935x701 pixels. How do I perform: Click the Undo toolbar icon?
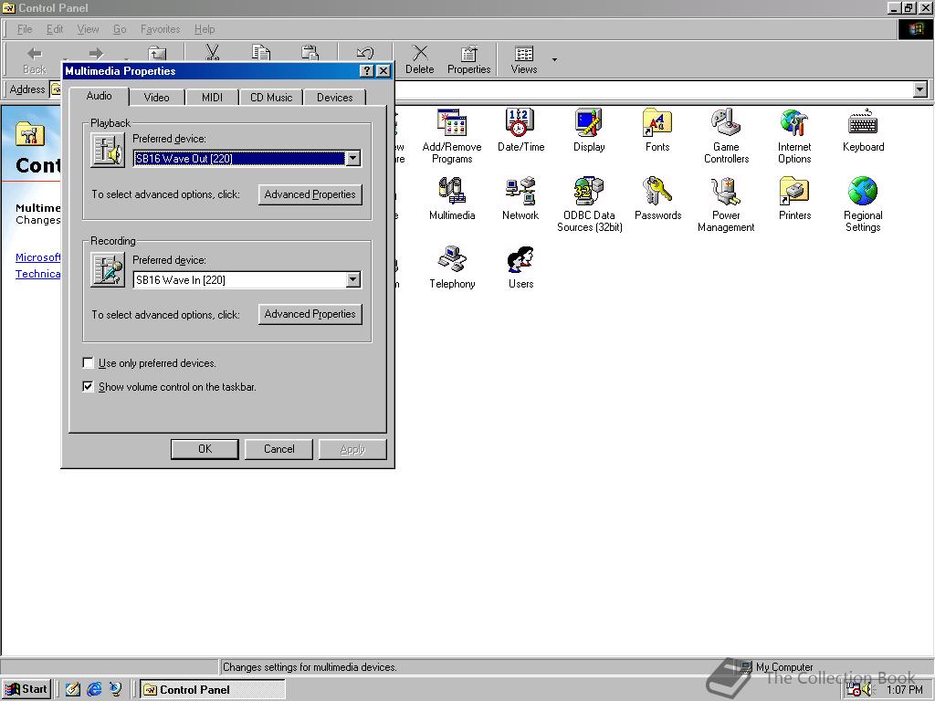364,53
